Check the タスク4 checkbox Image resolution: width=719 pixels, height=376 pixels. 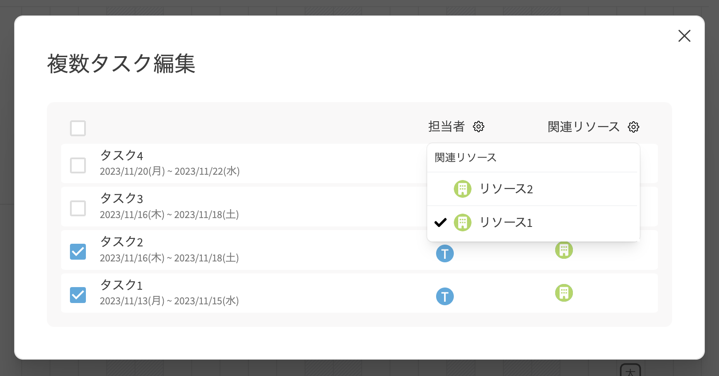click(x=78, y=165)
